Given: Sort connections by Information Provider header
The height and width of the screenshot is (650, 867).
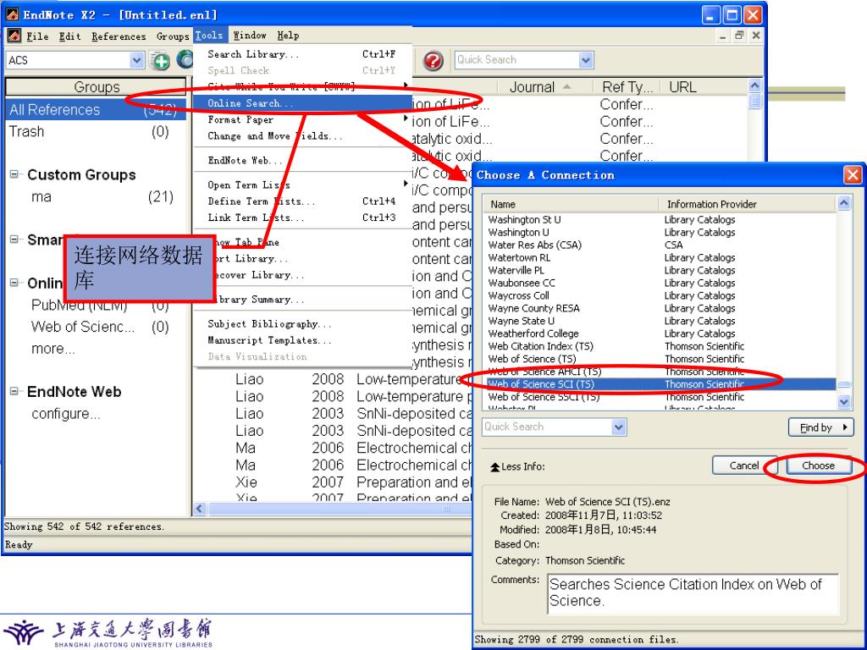Looking at the screenshot, I should pos(748,204).
